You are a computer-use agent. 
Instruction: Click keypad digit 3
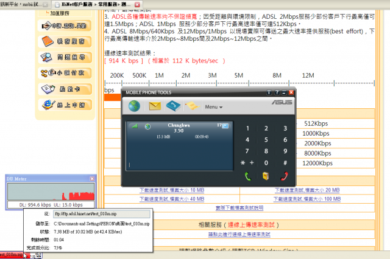pos(285,128)
